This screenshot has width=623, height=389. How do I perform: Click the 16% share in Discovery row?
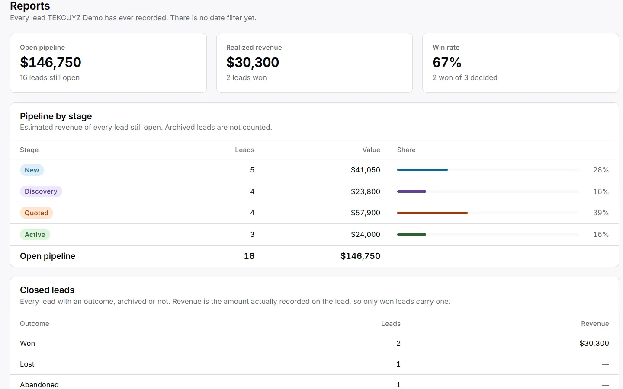point(601,191)
